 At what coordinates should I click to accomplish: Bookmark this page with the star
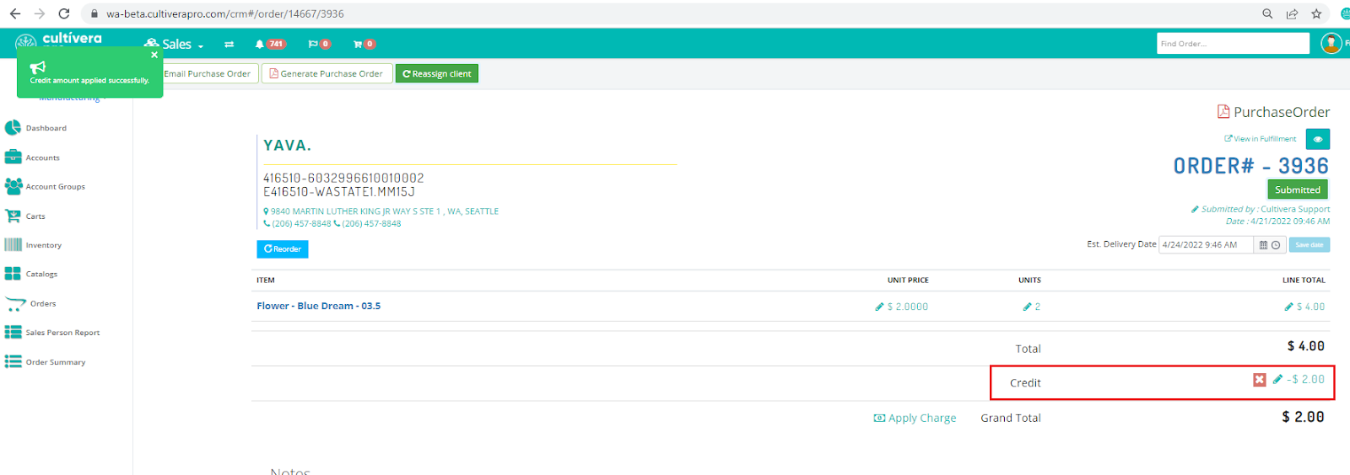[1316, 13]
